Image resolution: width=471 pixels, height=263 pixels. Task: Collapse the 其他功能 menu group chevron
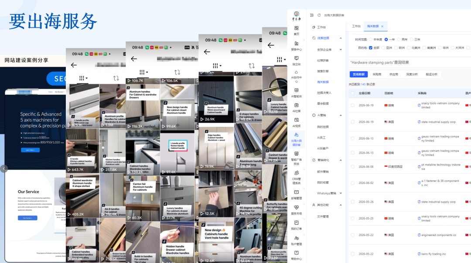(341, 205)
